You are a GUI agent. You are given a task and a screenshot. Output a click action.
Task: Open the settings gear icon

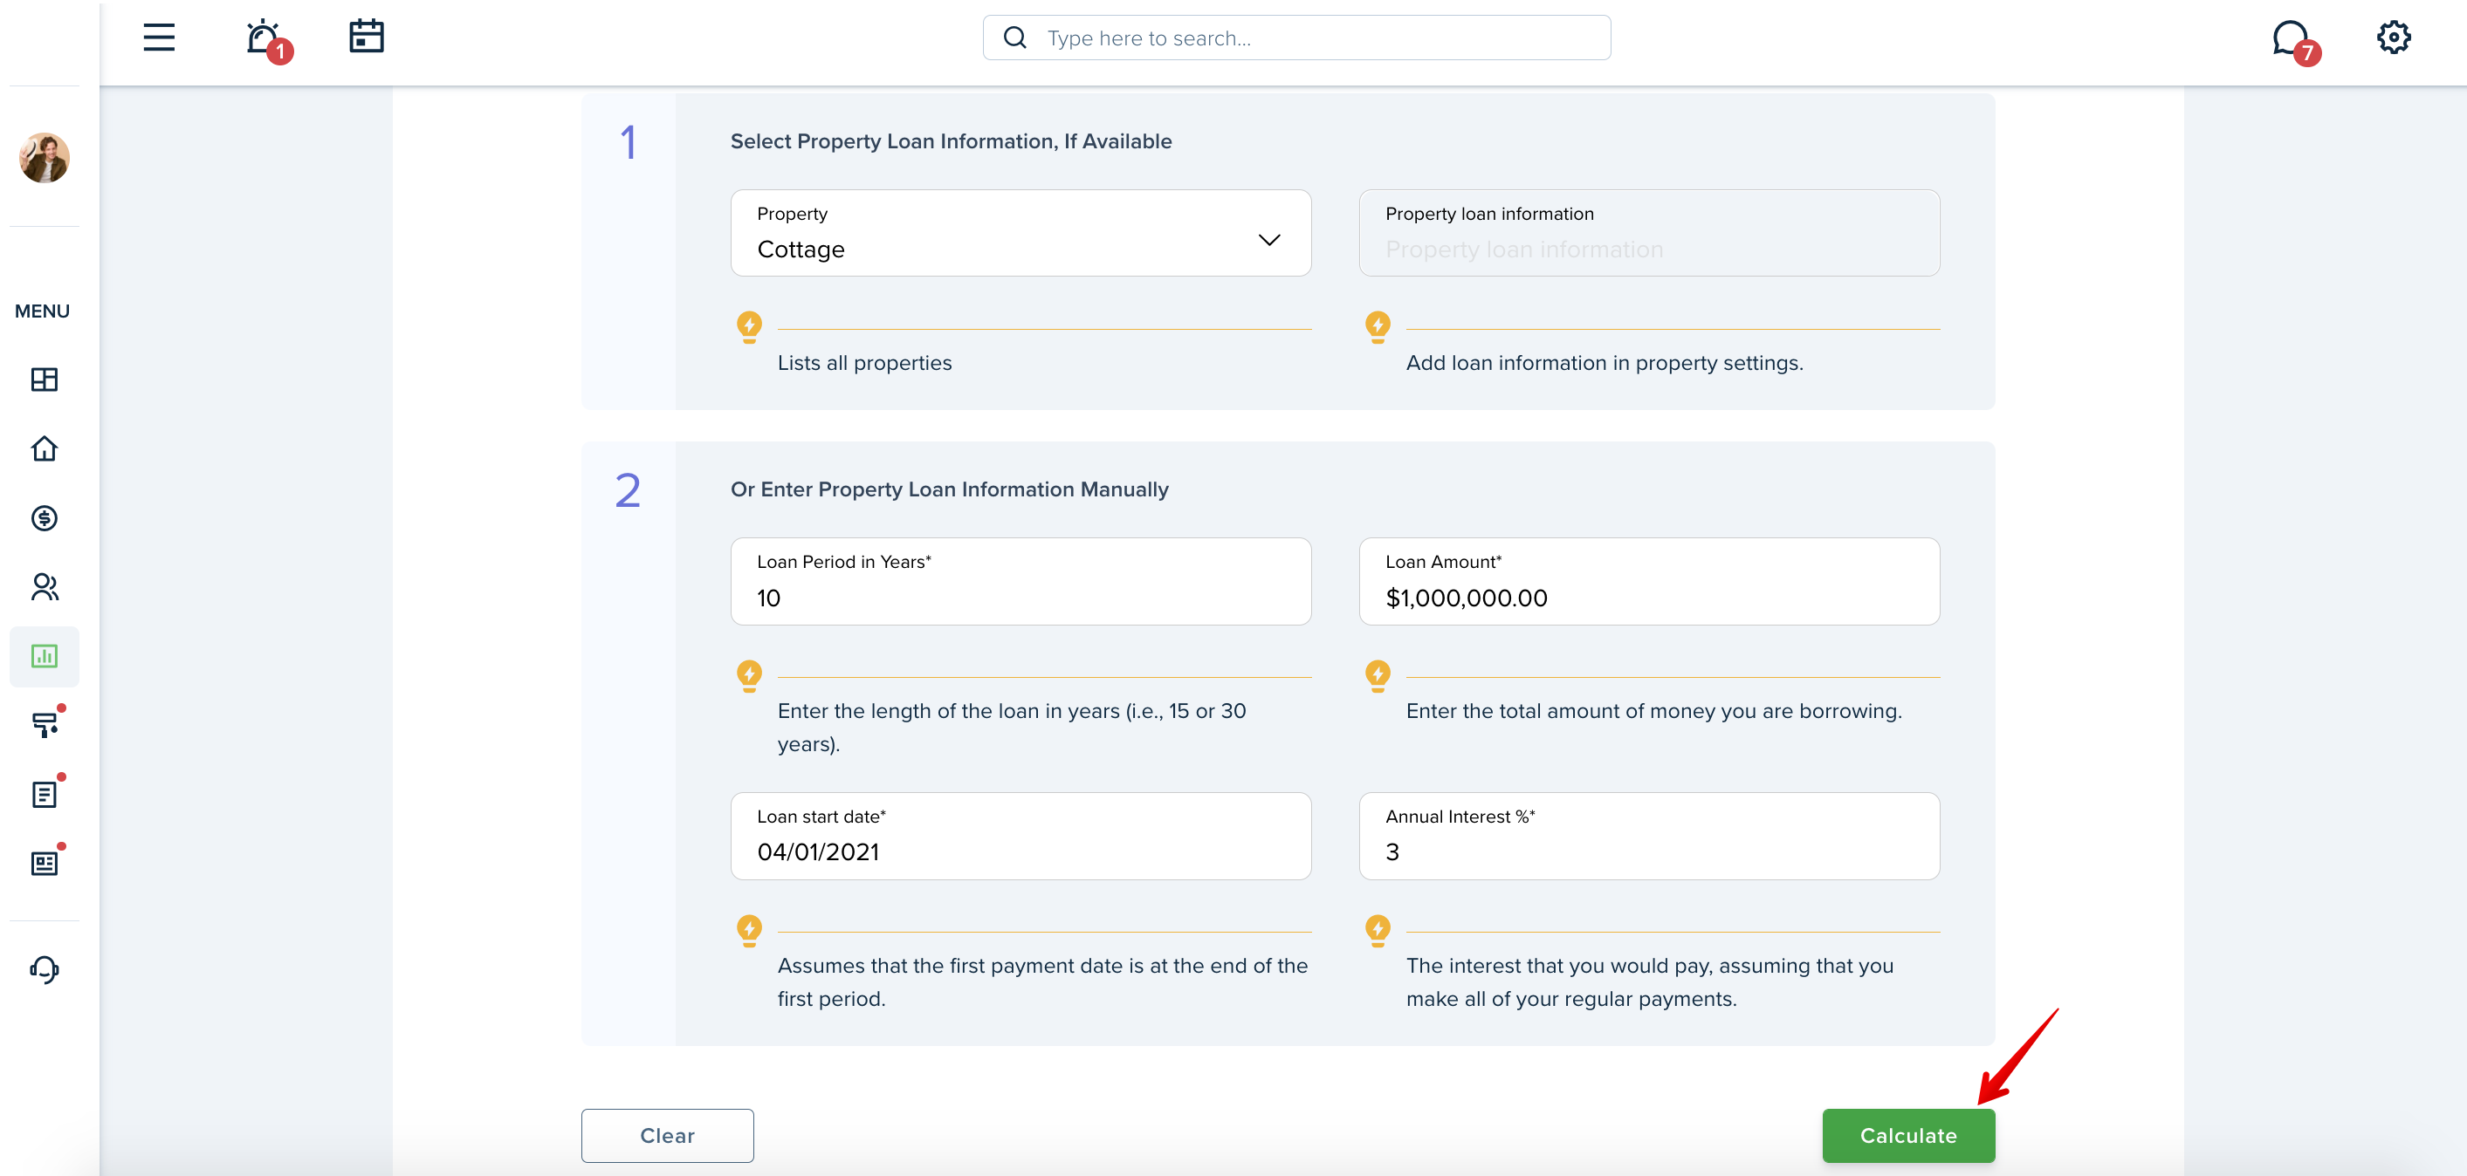coord(2394,38)
